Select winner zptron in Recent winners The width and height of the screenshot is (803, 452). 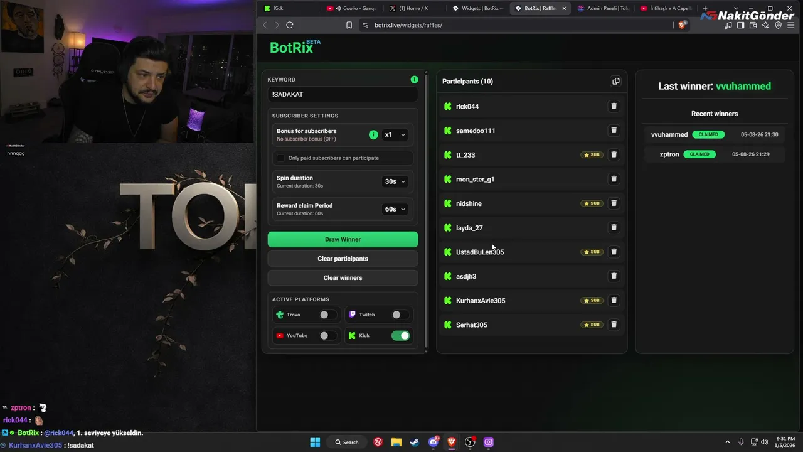tap(669, 154)
